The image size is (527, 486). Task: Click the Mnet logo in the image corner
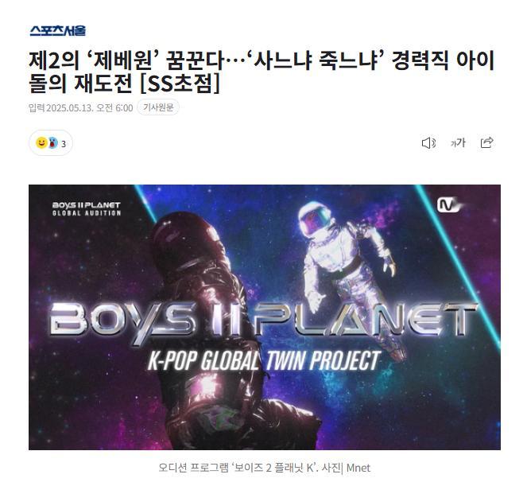[x=448, y=205]
